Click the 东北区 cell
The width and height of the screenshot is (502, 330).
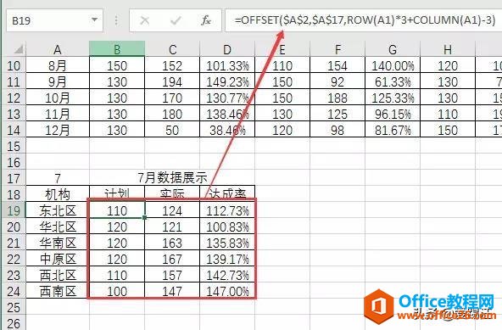pos(58,210)
